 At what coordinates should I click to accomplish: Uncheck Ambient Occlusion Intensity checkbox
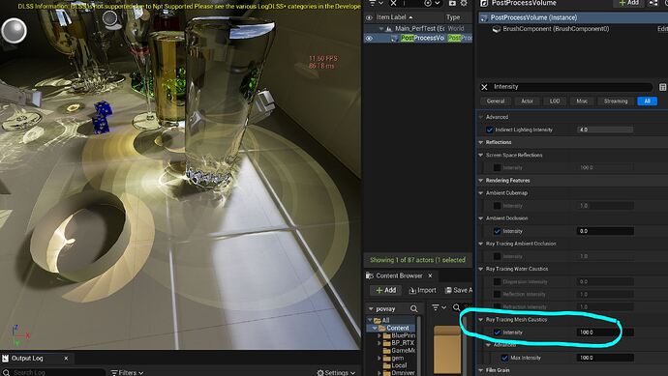[497, 231]
